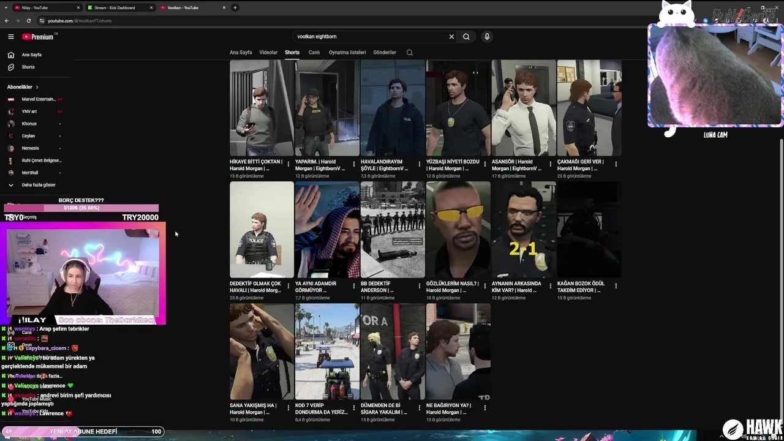Viewport: 784px width, 441px height.
Task: Open options for YAPARIM short
Action: tap(353, 164)
